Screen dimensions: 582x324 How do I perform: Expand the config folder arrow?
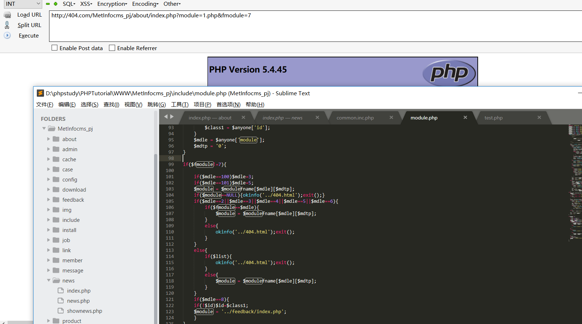click(48, 179)
